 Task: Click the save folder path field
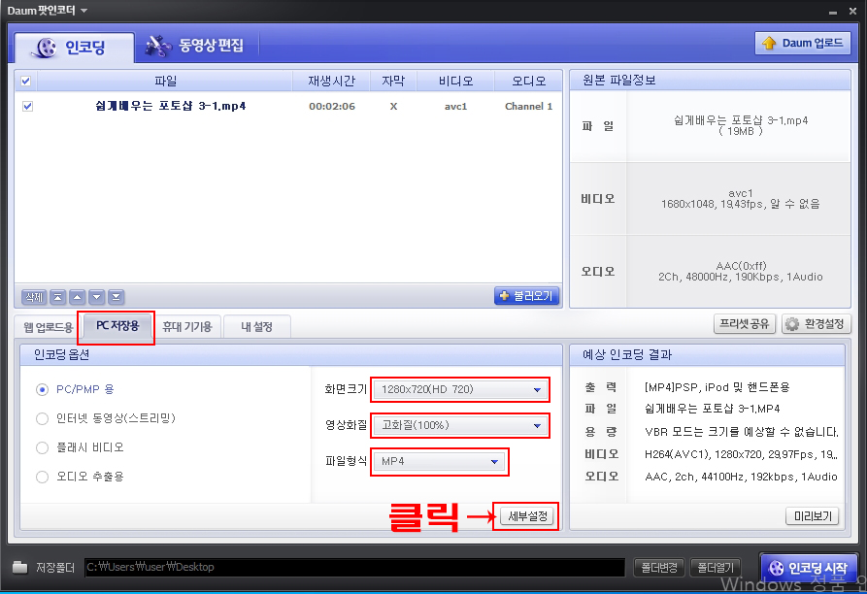click(354, 568)
